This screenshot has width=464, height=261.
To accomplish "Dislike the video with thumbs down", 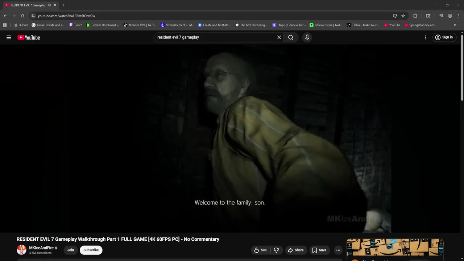I will tap(276, 250).
